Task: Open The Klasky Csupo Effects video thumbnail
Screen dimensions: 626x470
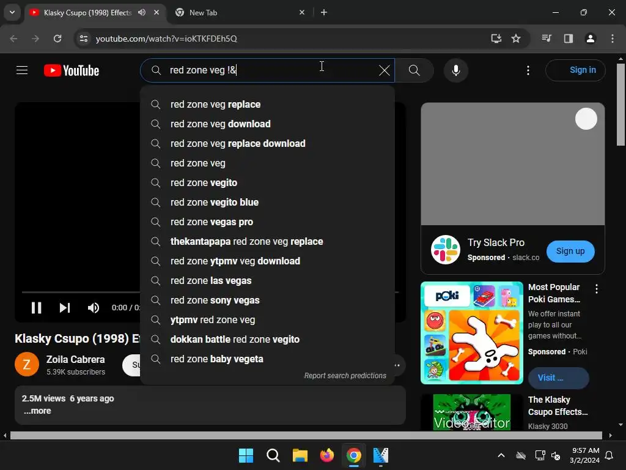Action: (x=471, y=412)
